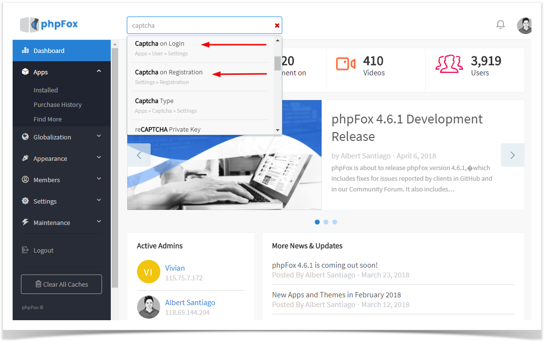Image resolution: width=548 pixels, height=344 pixels.
Task: Click Vivian's yellow VI avatar
Action: (149, 272)
